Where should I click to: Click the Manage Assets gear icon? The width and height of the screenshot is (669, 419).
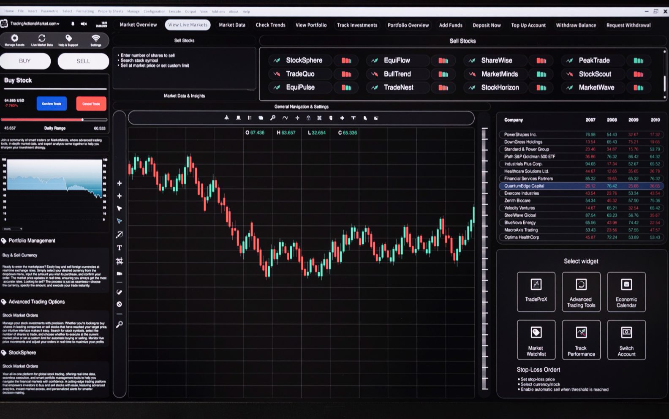pos(14,38)
